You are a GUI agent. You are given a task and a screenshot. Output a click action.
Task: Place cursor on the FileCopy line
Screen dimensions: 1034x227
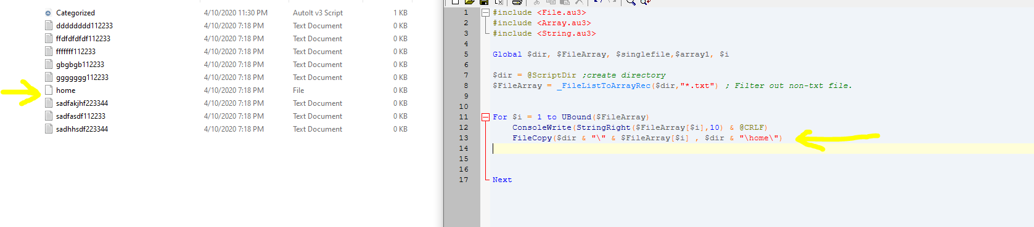(647, 138)
